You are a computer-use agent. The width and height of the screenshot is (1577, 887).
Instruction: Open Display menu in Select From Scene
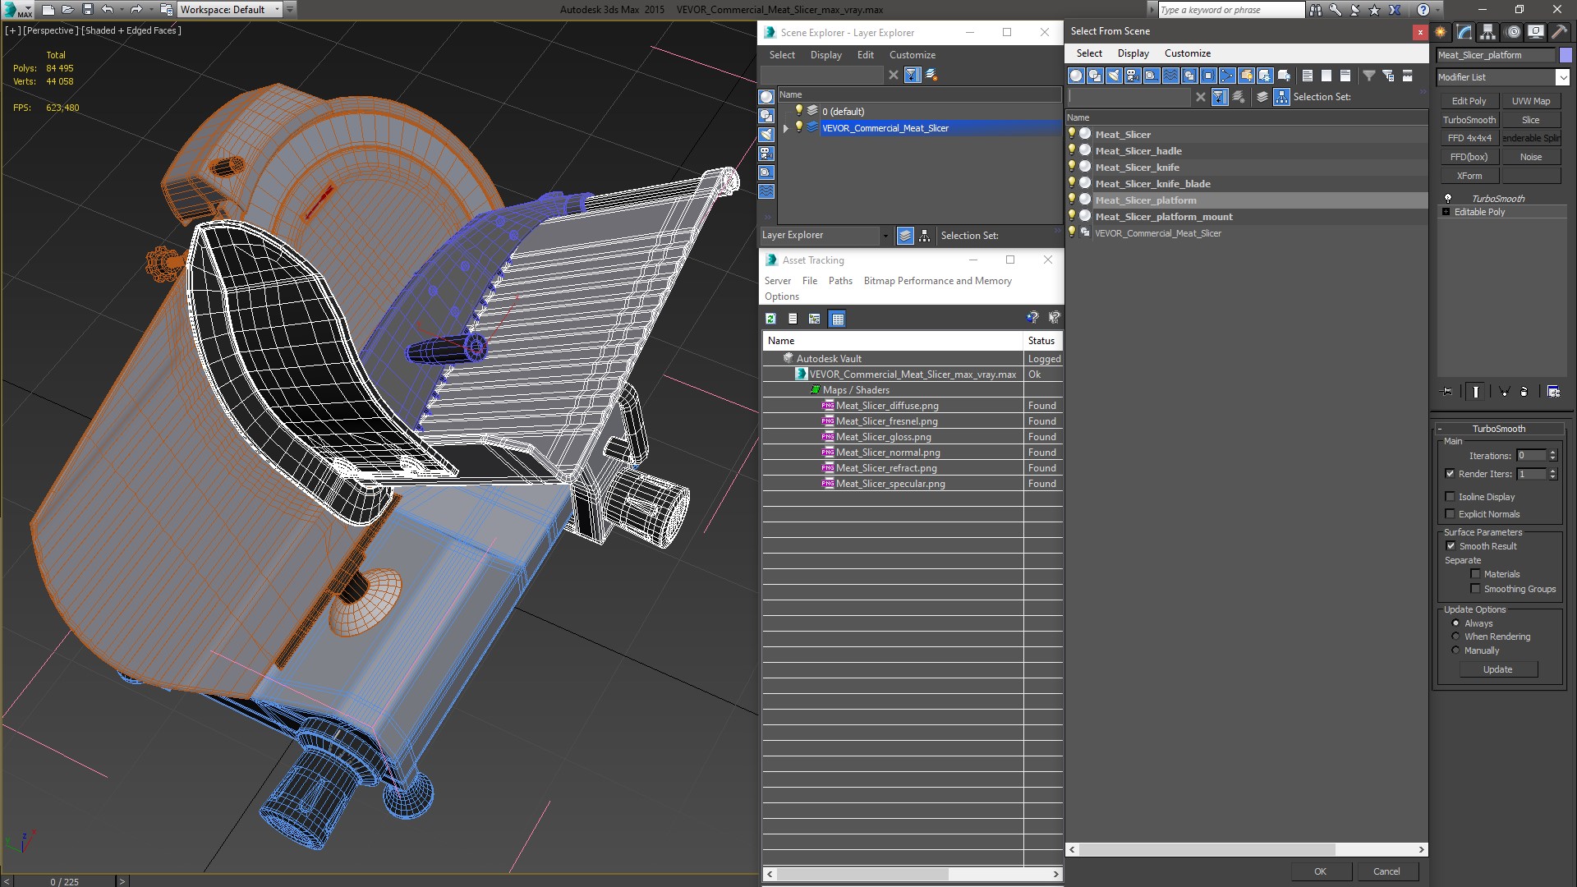pos(1133,53)
